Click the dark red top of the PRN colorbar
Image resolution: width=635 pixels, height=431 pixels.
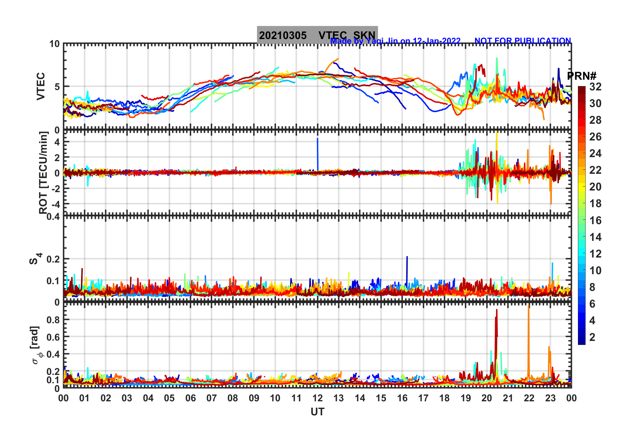[582, 89]
